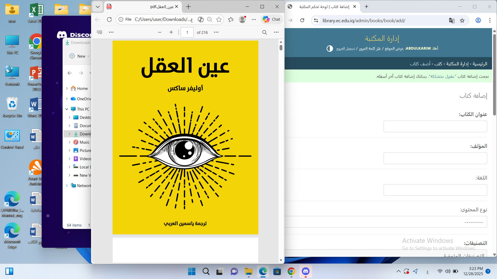Image resolution: width=497 pixels, height=279 pixels.
Task: Click the Chrome page vertical scrollbar
Action: point(494,75)
